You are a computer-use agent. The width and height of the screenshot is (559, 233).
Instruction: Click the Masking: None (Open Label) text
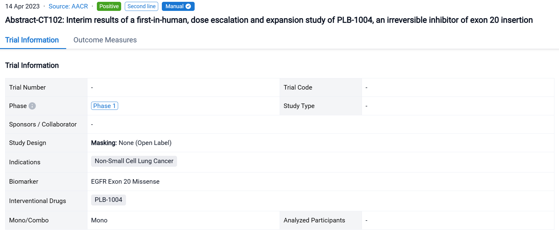coord(131,143)
